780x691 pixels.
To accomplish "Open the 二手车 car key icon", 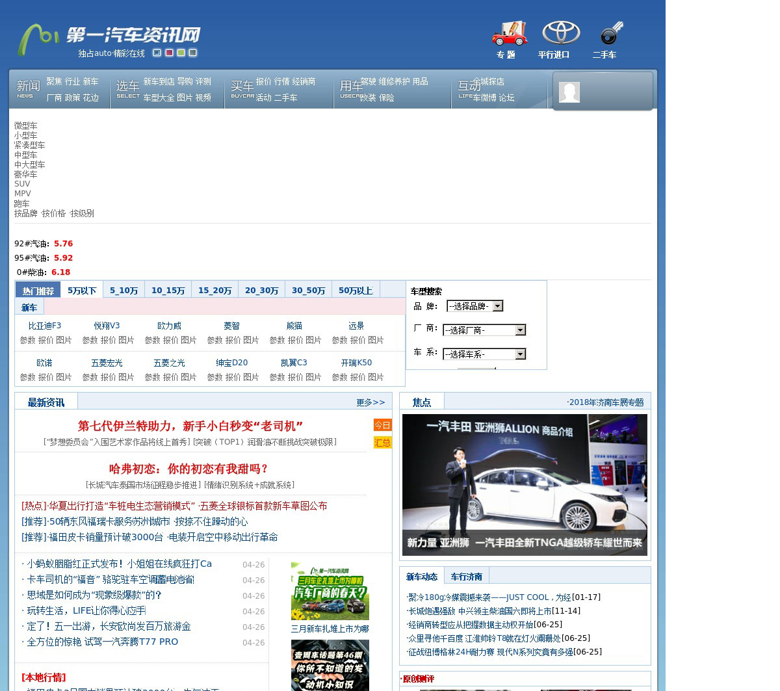I will (x=611, y=33).
